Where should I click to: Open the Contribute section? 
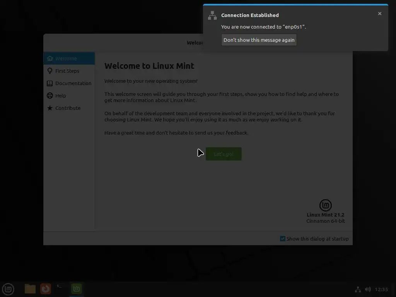tap(69, 108)
